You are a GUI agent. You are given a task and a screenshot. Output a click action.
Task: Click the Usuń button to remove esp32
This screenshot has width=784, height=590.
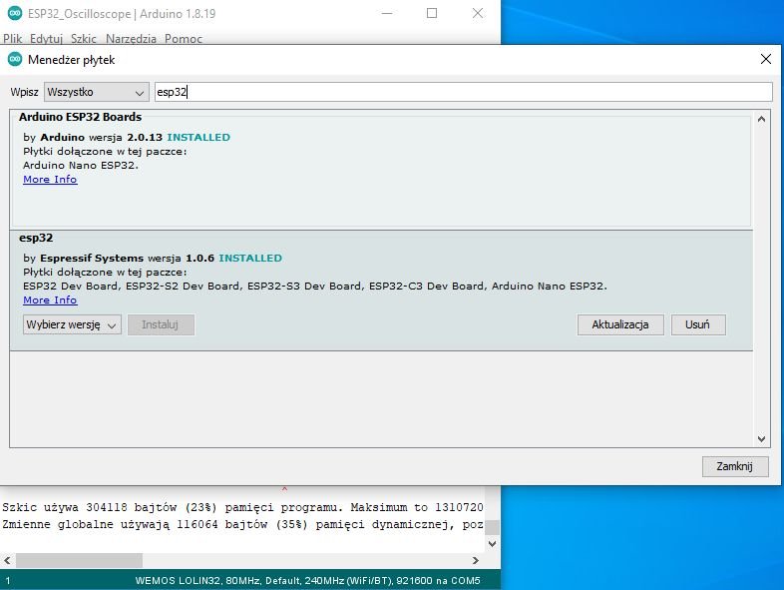pos(698,324)
